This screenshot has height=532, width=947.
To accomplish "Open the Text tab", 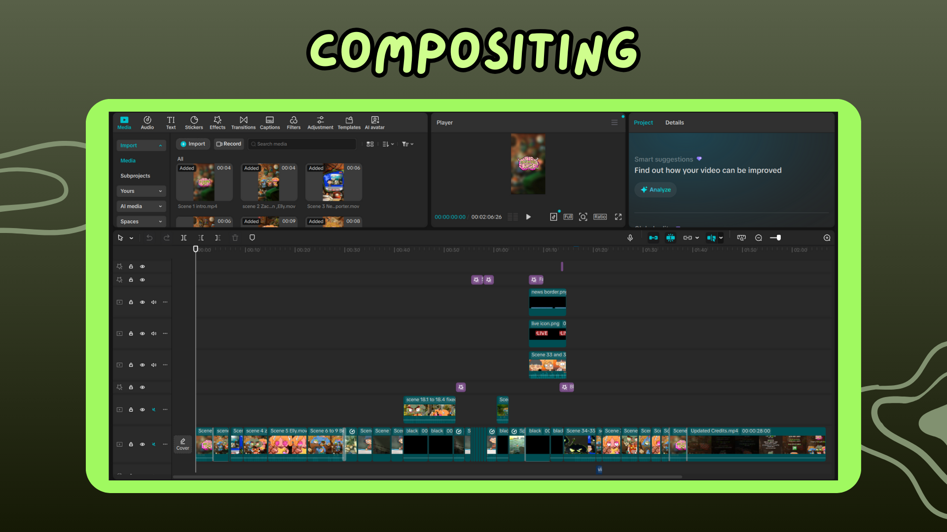I will click(171, 123).
